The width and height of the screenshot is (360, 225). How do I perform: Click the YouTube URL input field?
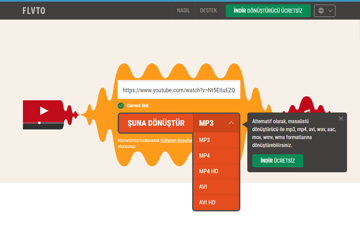pyautogui.click(x=179, y=90)
